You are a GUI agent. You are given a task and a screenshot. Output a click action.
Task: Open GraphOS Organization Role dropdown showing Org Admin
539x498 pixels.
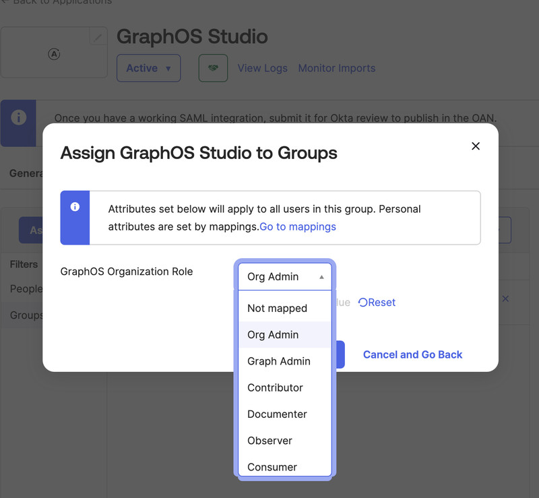[284, 276]
